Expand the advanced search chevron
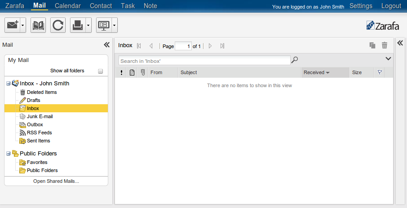 (388, 59)
